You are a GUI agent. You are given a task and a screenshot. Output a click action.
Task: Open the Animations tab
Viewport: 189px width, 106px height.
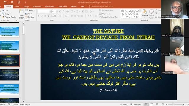coord(50,6)
